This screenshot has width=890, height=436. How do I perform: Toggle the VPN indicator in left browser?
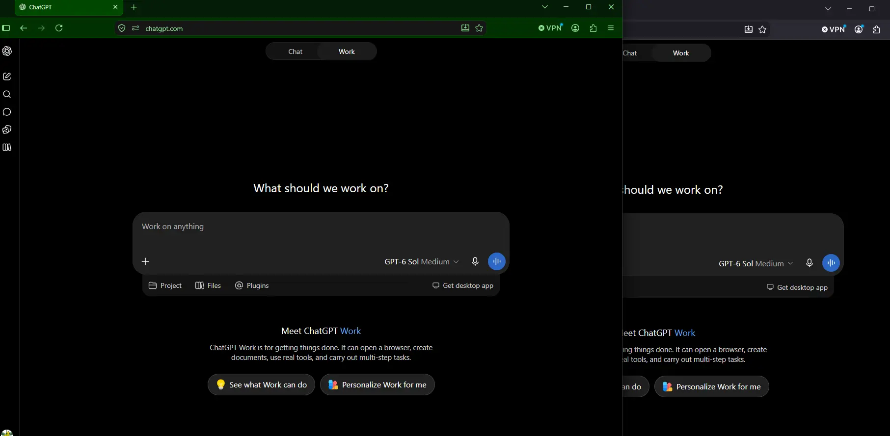(550, 28)
